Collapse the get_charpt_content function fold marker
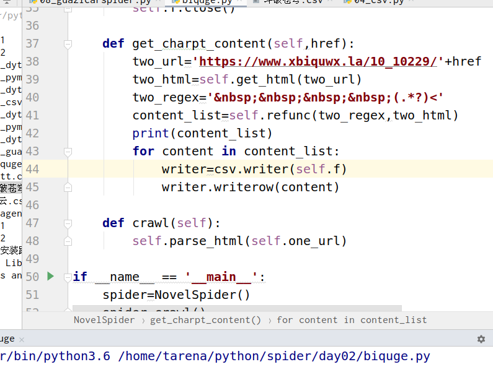 tap(68, 44)
